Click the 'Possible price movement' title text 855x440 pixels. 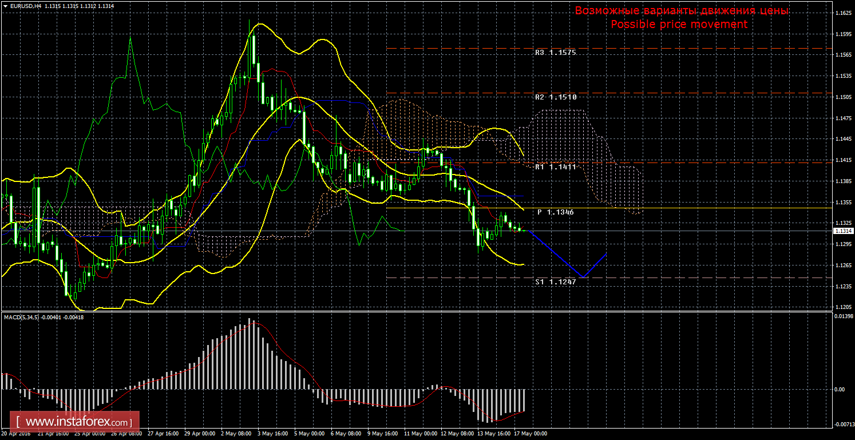point(679,24)
